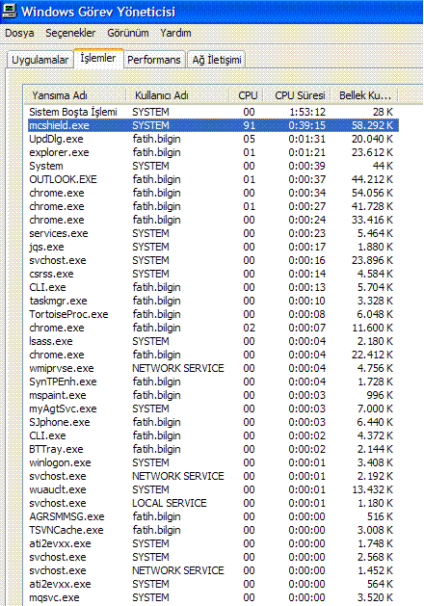Select svchost.exe using 23.896 K
The image size is (424, 606).
tap(213, 260)
